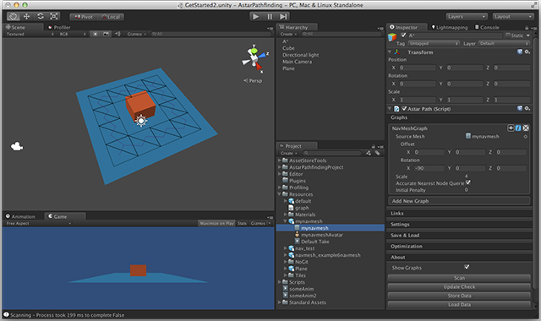Viewport: 541px width, 321px height.
Task: Click the Add New Graph button
Action: [x=459, y=201]
